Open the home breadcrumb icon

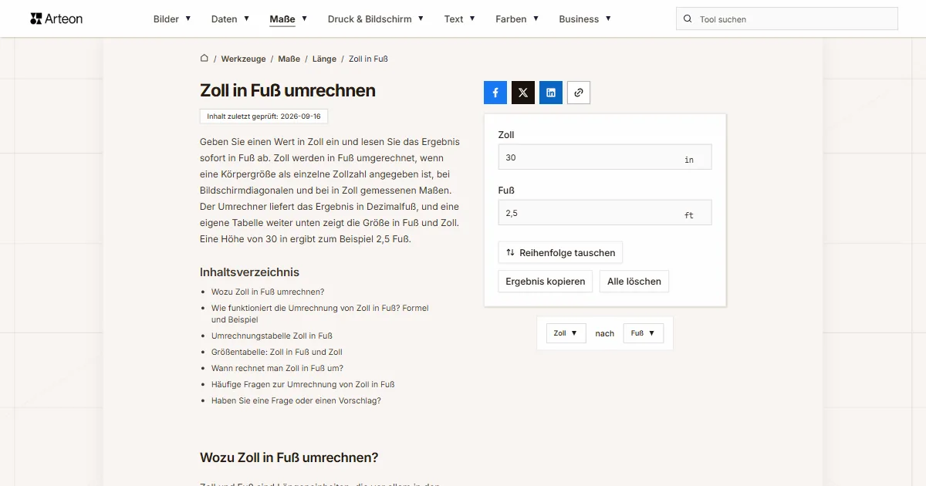tap(204, 58)
